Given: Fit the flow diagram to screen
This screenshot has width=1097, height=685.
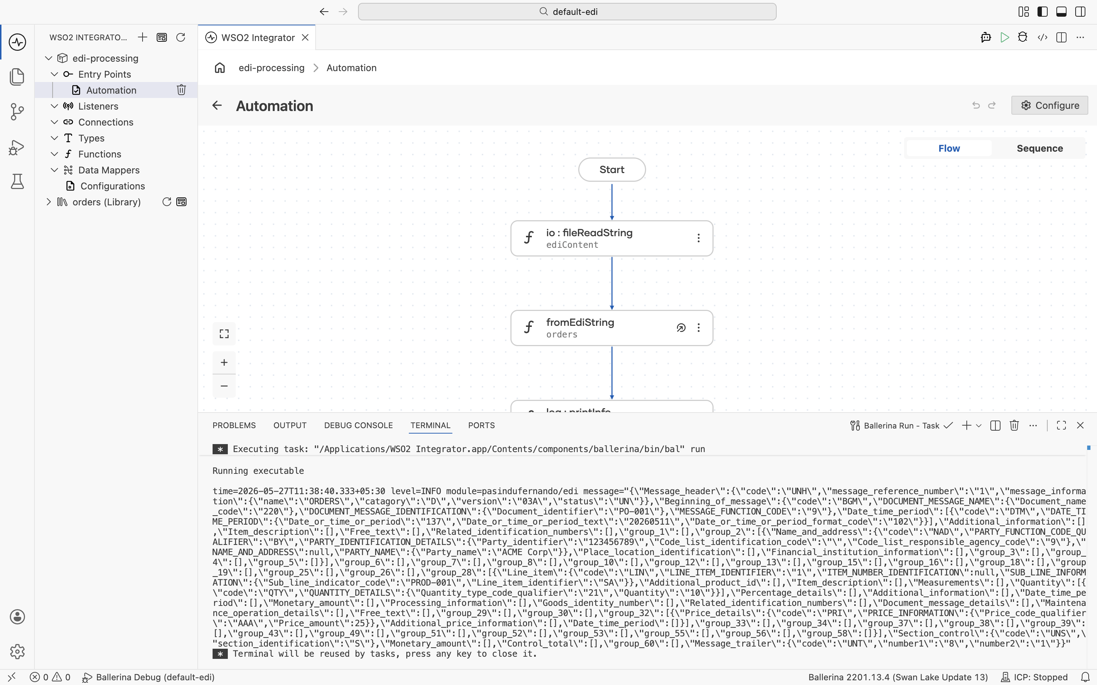Looking at the screenshot, I should (224, 334).
